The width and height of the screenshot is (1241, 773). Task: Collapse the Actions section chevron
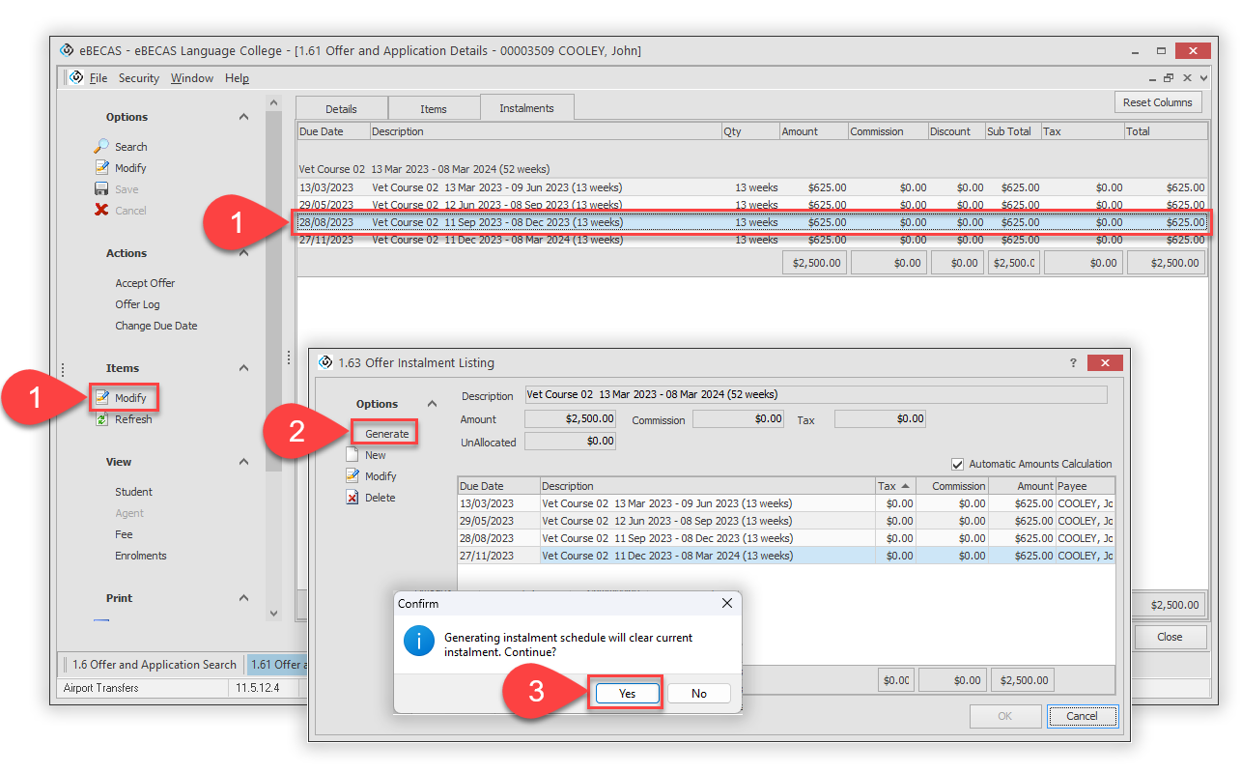243,253
